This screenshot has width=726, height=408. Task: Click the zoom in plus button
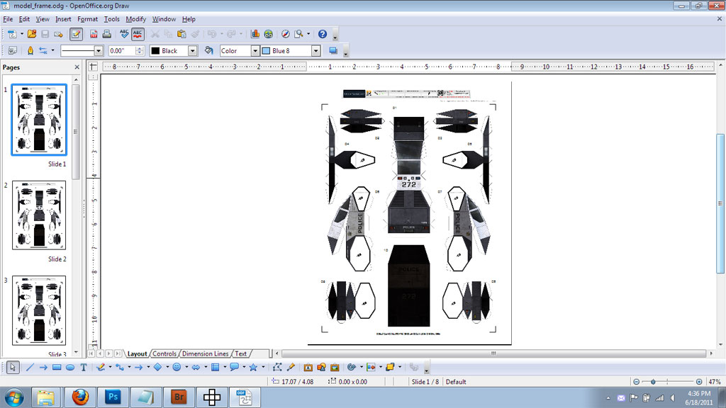coord(699,382)
